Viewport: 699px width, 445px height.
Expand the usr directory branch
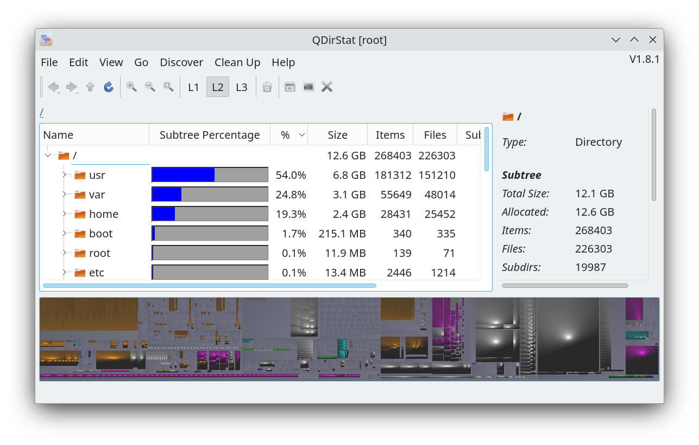(x=64, y=175)
